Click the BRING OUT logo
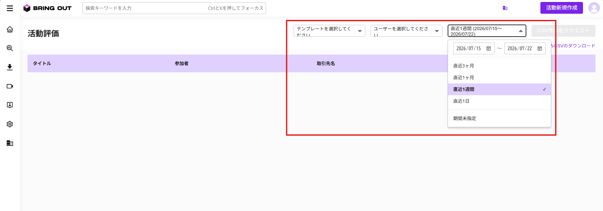The image size is (603, 211). pos(48,8)
